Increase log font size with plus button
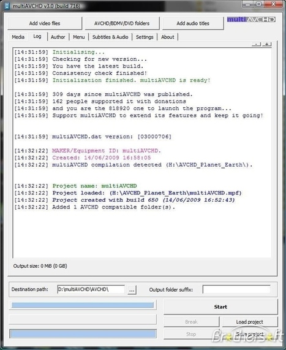Screen dimensions: 286x350 [x=267, y=44]
